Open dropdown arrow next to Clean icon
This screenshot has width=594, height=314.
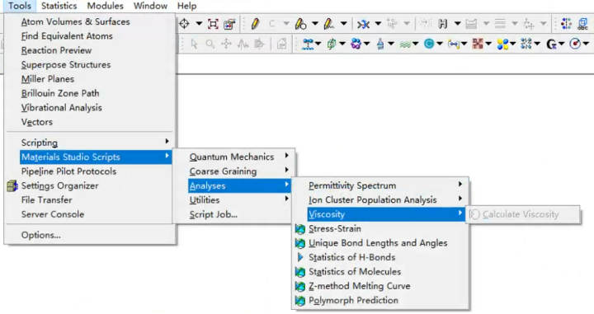coord(378,24)
